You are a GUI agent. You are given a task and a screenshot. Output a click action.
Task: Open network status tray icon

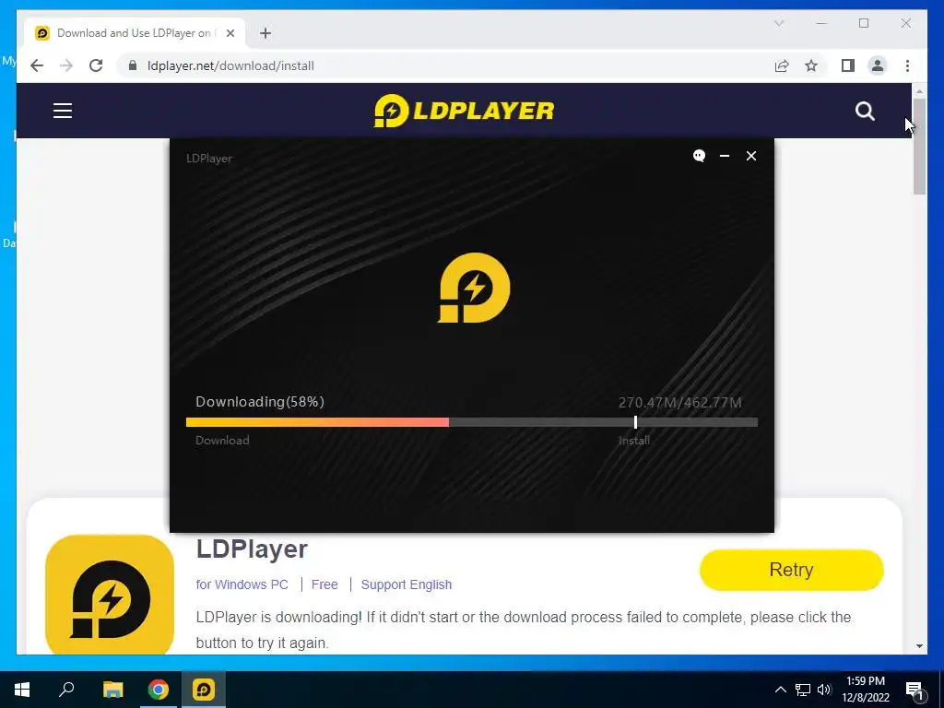coord(803,690)
